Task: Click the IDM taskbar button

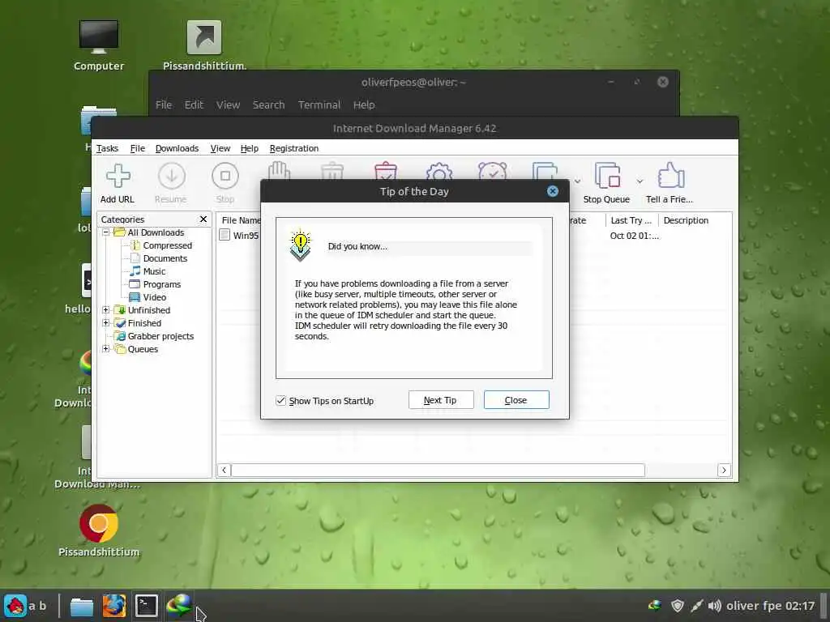Action: point(178,606)
